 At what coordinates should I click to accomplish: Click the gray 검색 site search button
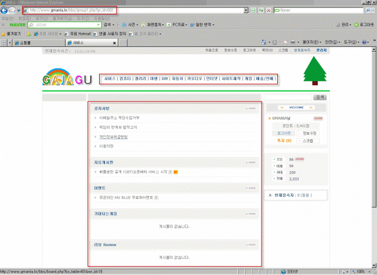click(320, 97)
